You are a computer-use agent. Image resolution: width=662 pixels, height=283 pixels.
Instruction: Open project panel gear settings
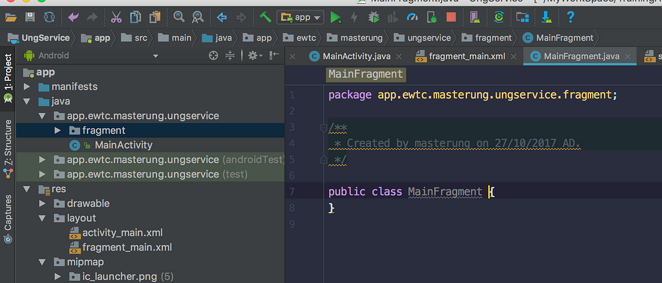click(255, 55)
